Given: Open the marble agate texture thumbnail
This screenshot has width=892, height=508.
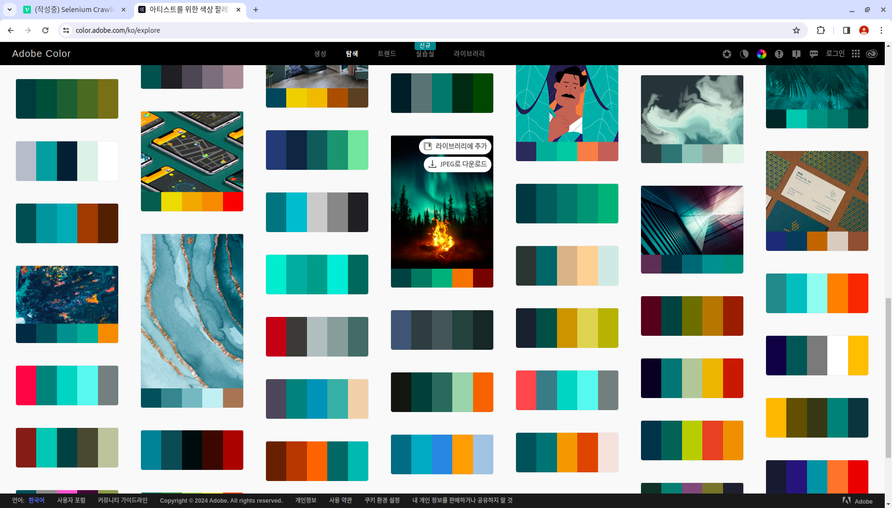Looking at the screenshot, I should pyautogui.click(x=192, y=311).
